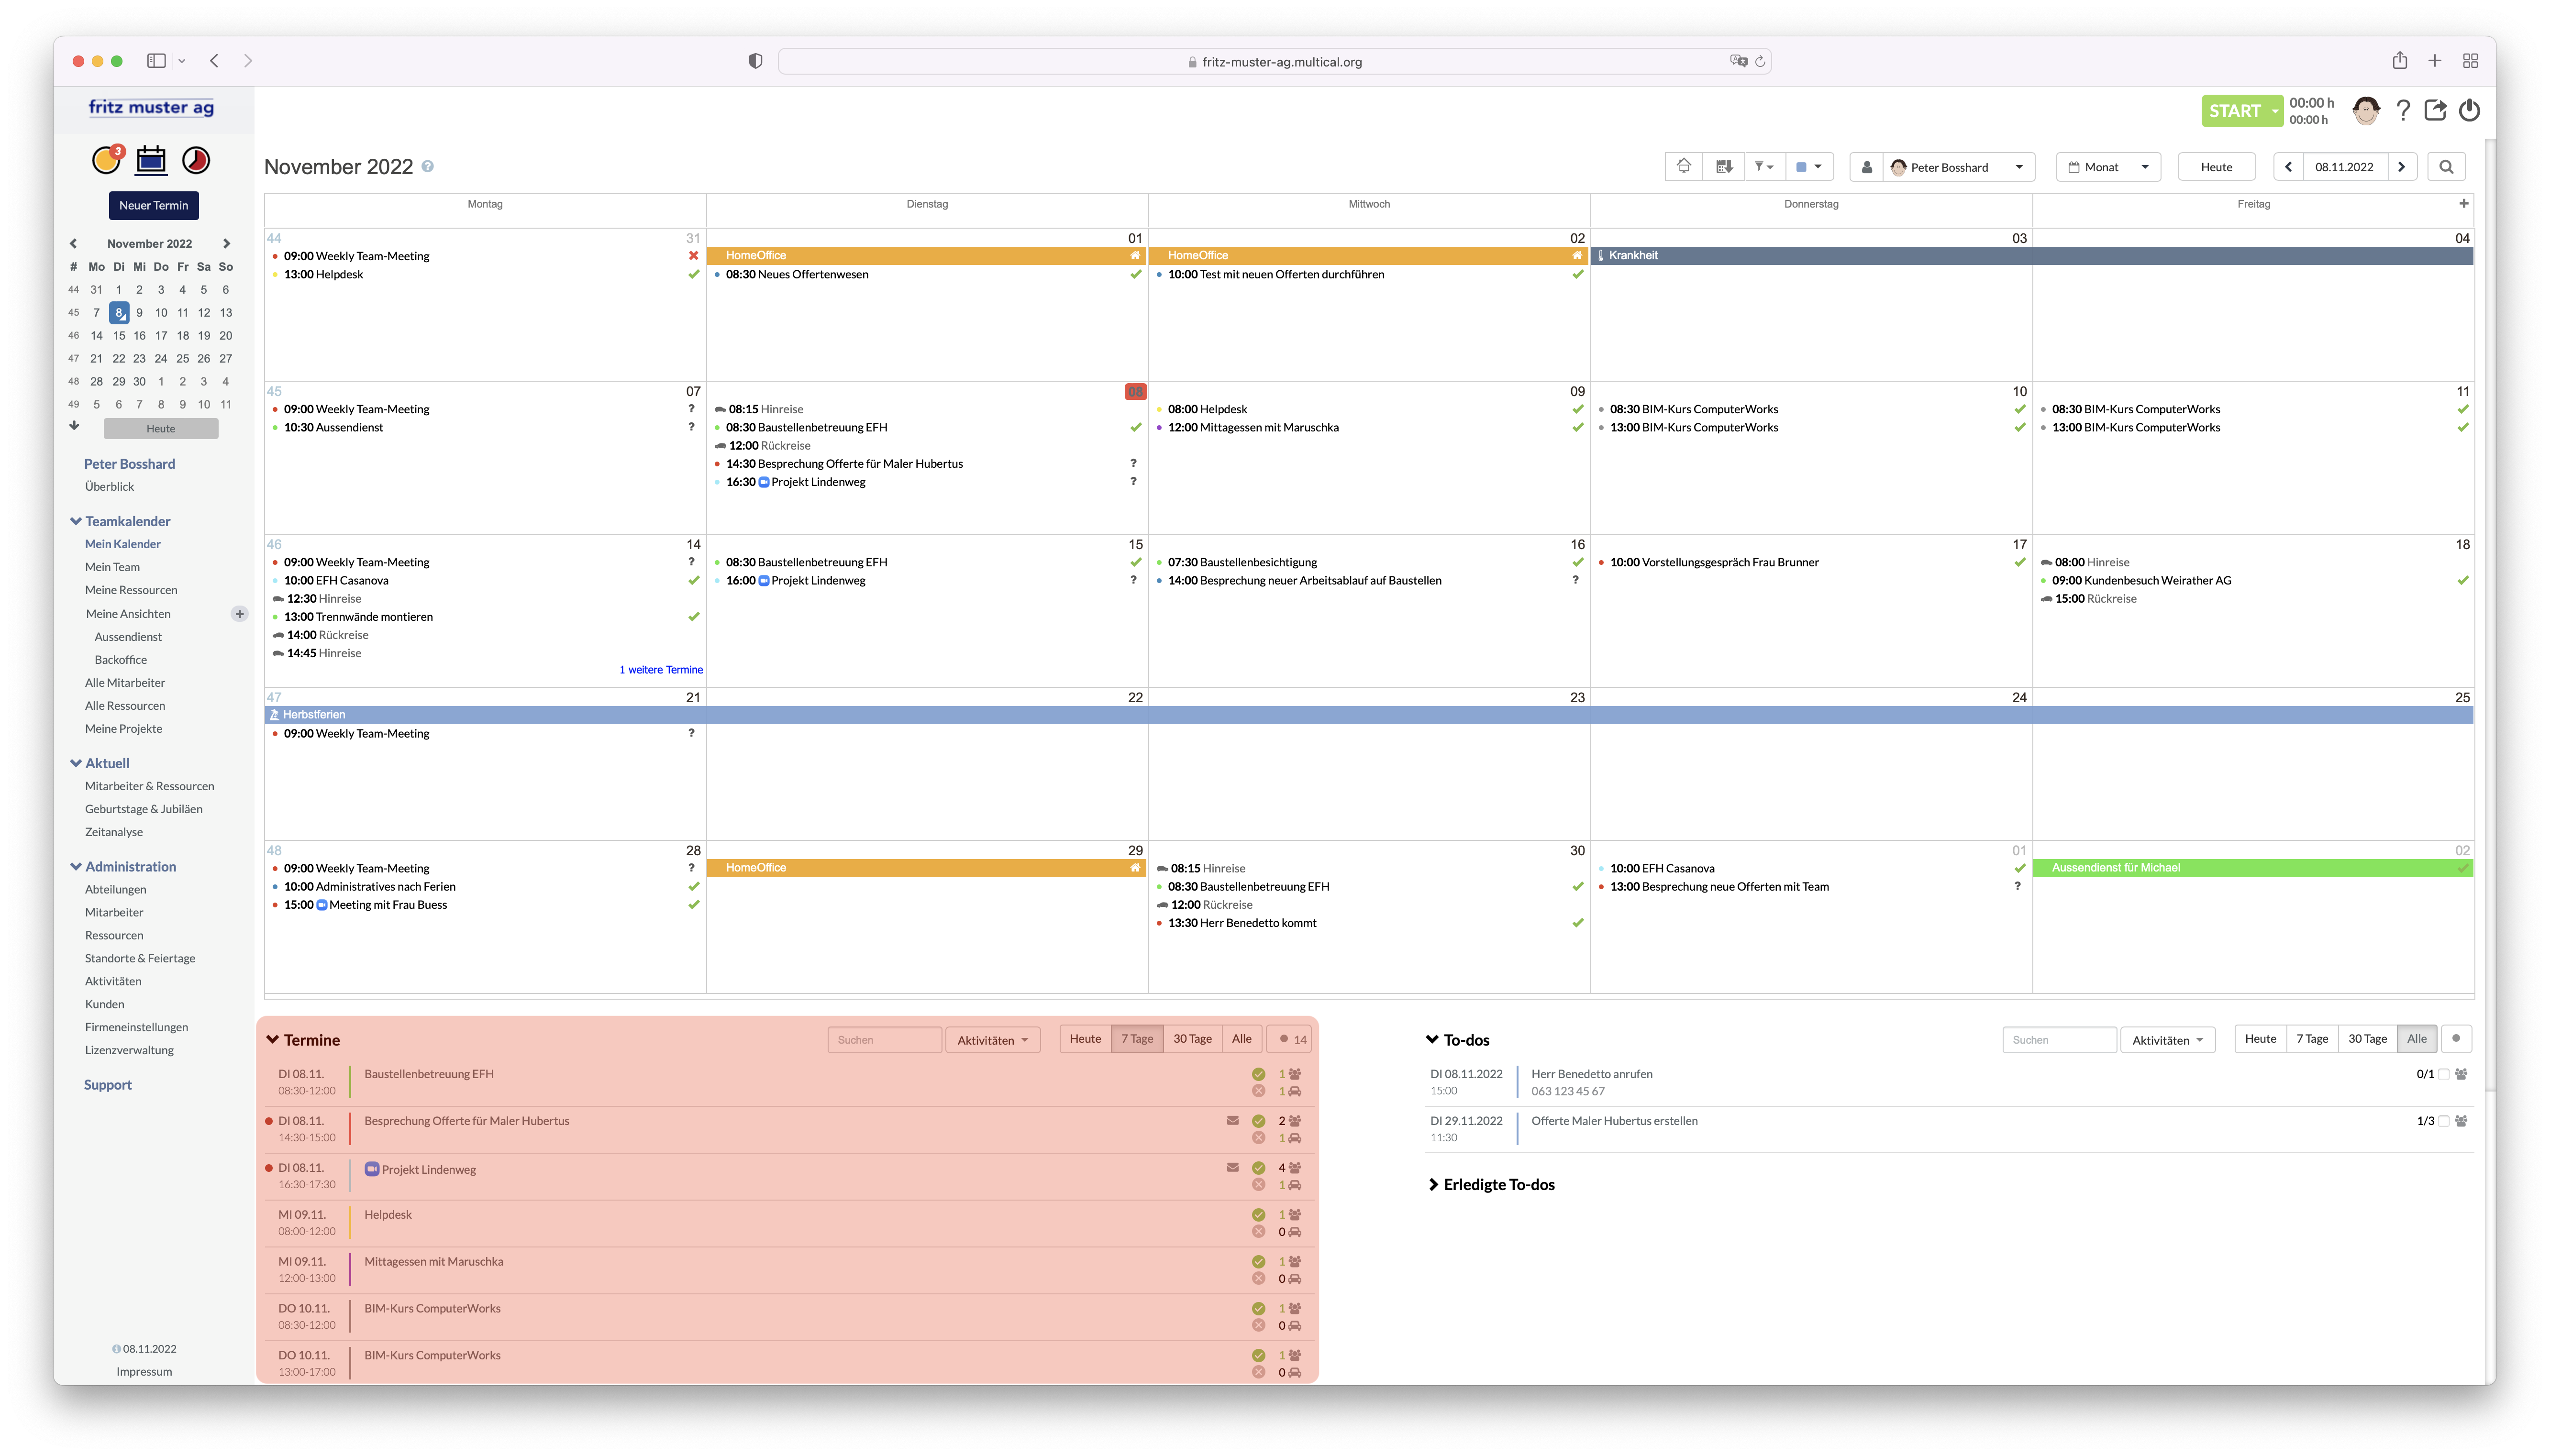Click the mail icon on the Projekt Lindenweg row
The image size is (2550, 1456).
click(x=1232, y=1168)
